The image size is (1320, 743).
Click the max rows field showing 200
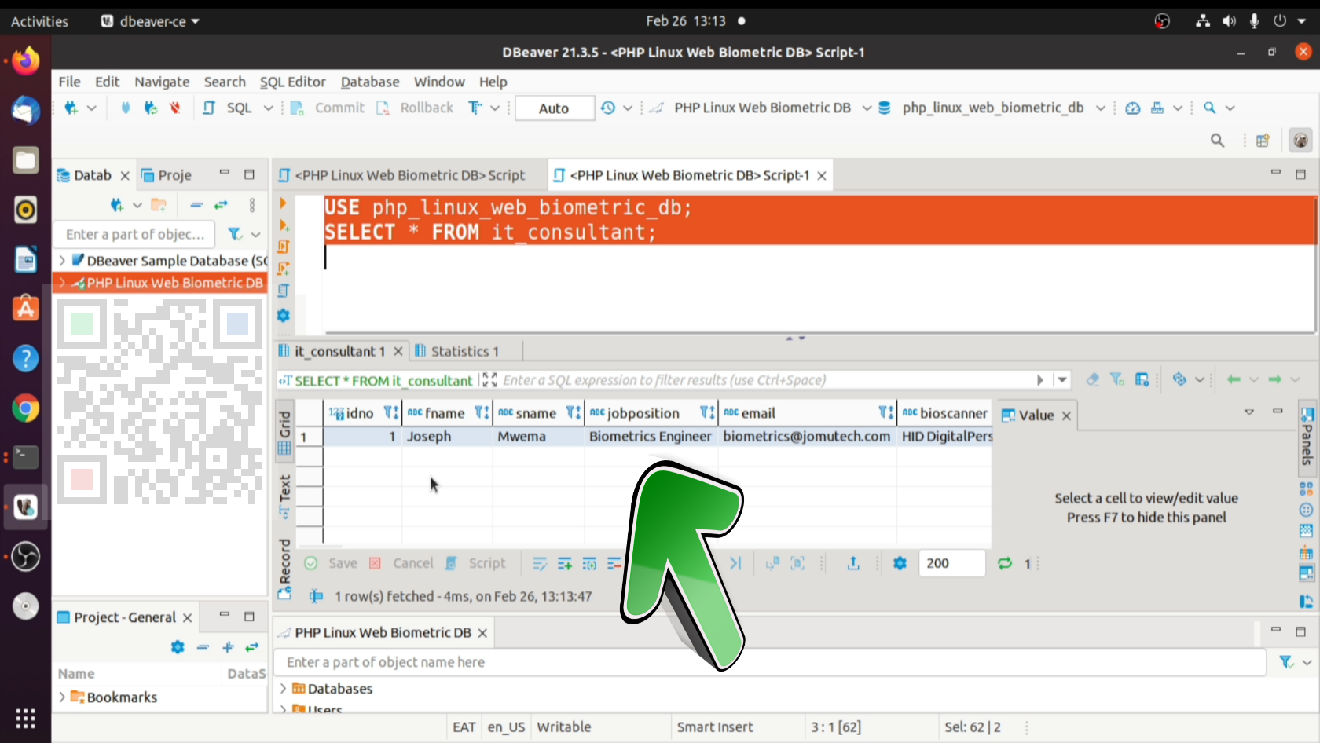951,563
